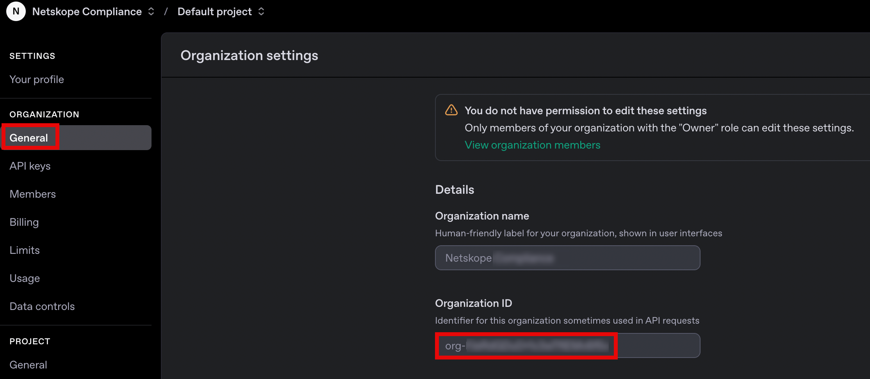Select the Organization ID field

pos(567,345)
